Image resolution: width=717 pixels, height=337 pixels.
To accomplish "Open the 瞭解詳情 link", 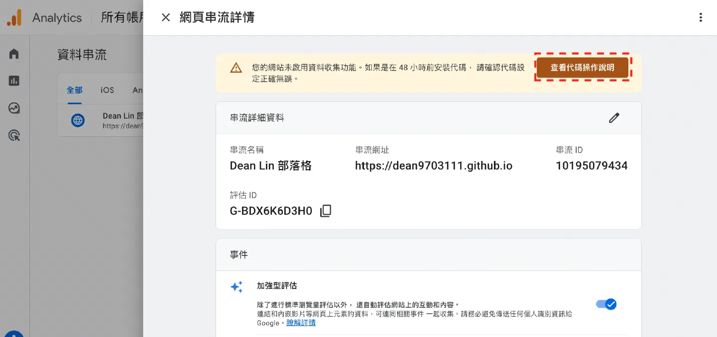I will [x=301, y=323].
